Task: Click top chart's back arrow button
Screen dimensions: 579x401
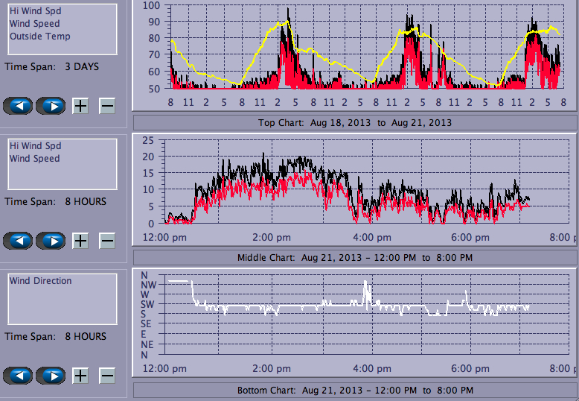Action: pos(19,106)
